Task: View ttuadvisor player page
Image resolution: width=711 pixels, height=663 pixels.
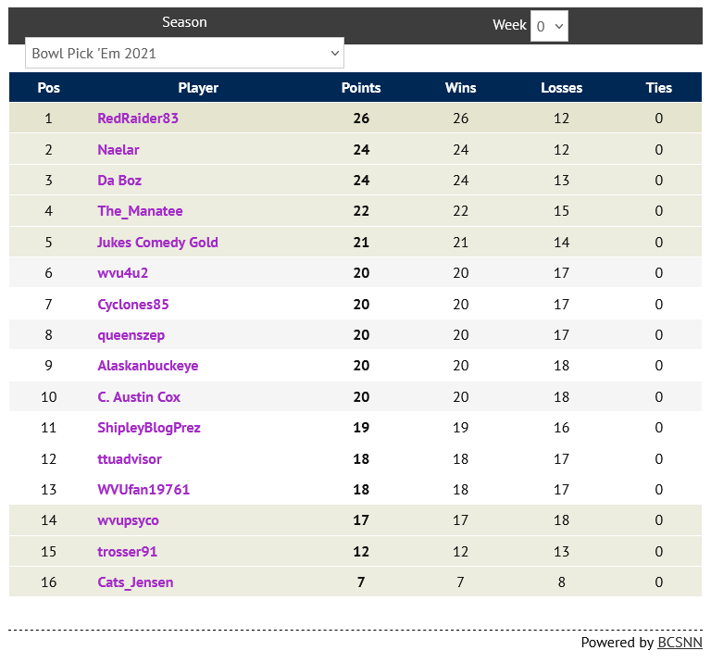Action: coord(130,459)
